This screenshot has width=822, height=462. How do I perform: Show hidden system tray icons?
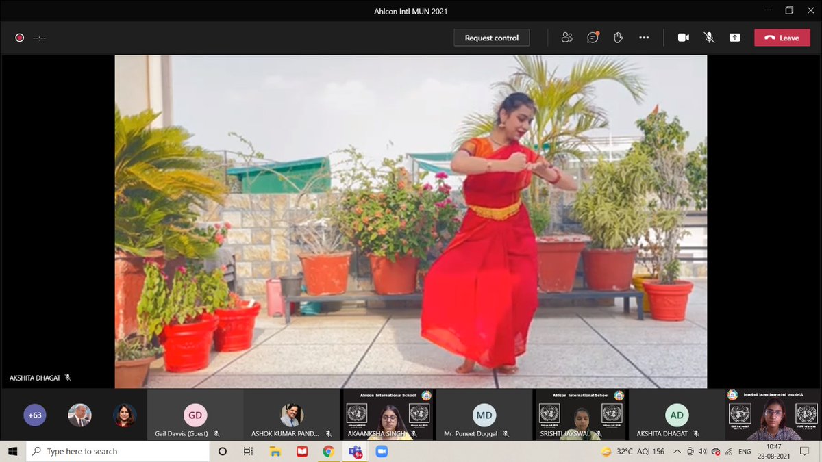coord(677,451)
